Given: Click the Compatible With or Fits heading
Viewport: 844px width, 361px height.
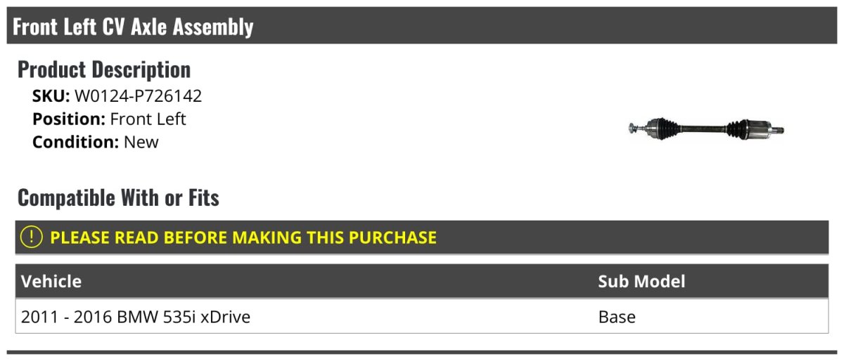Looking at the screenshot, I should pos(118,198).
